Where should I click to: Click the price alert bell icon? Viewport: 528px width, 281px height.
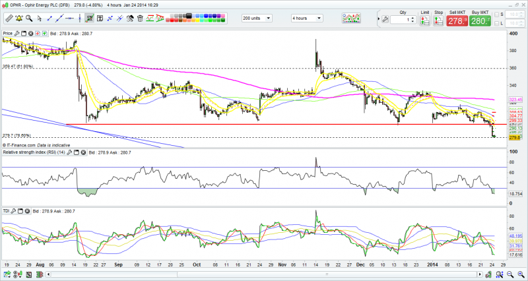tap(19, 18)
